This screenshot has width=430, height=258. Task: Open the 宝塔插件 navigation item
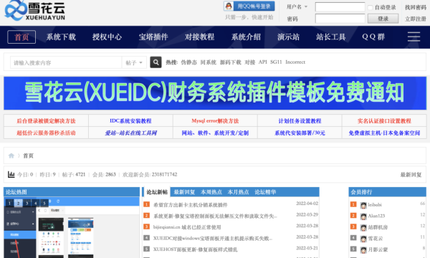[153, 37]
